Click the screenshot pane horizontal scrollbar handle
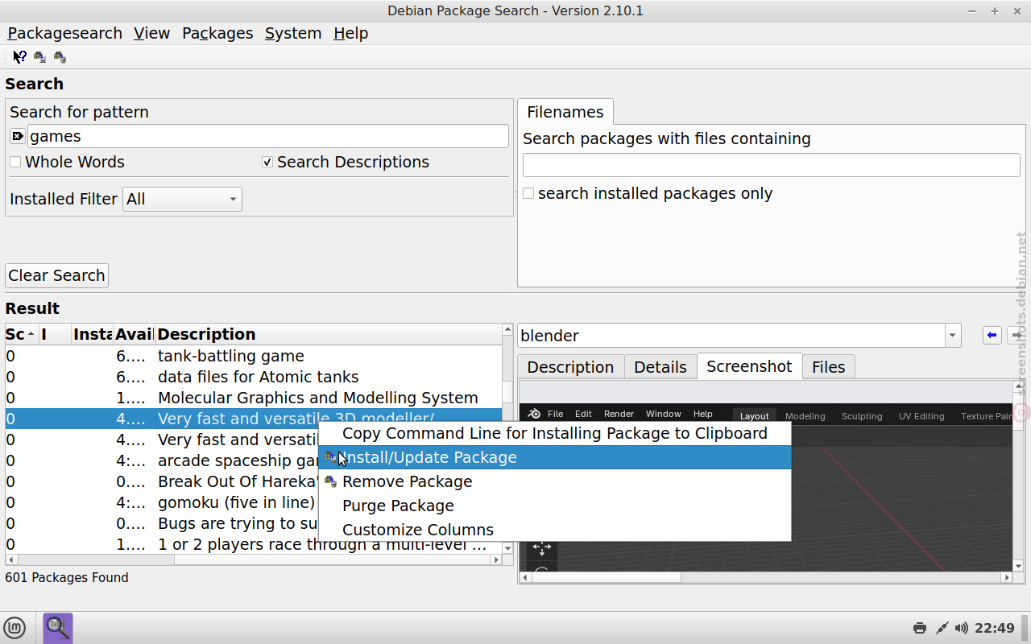Image resolution: width=1031 pixels, height=644 pixels. 606,577
